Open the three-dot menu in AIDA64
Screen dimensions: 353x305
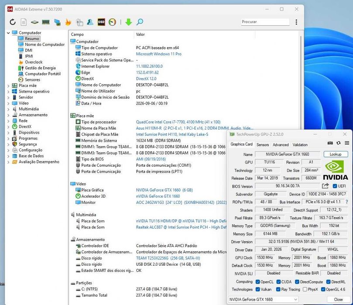[x=296, y=22]
